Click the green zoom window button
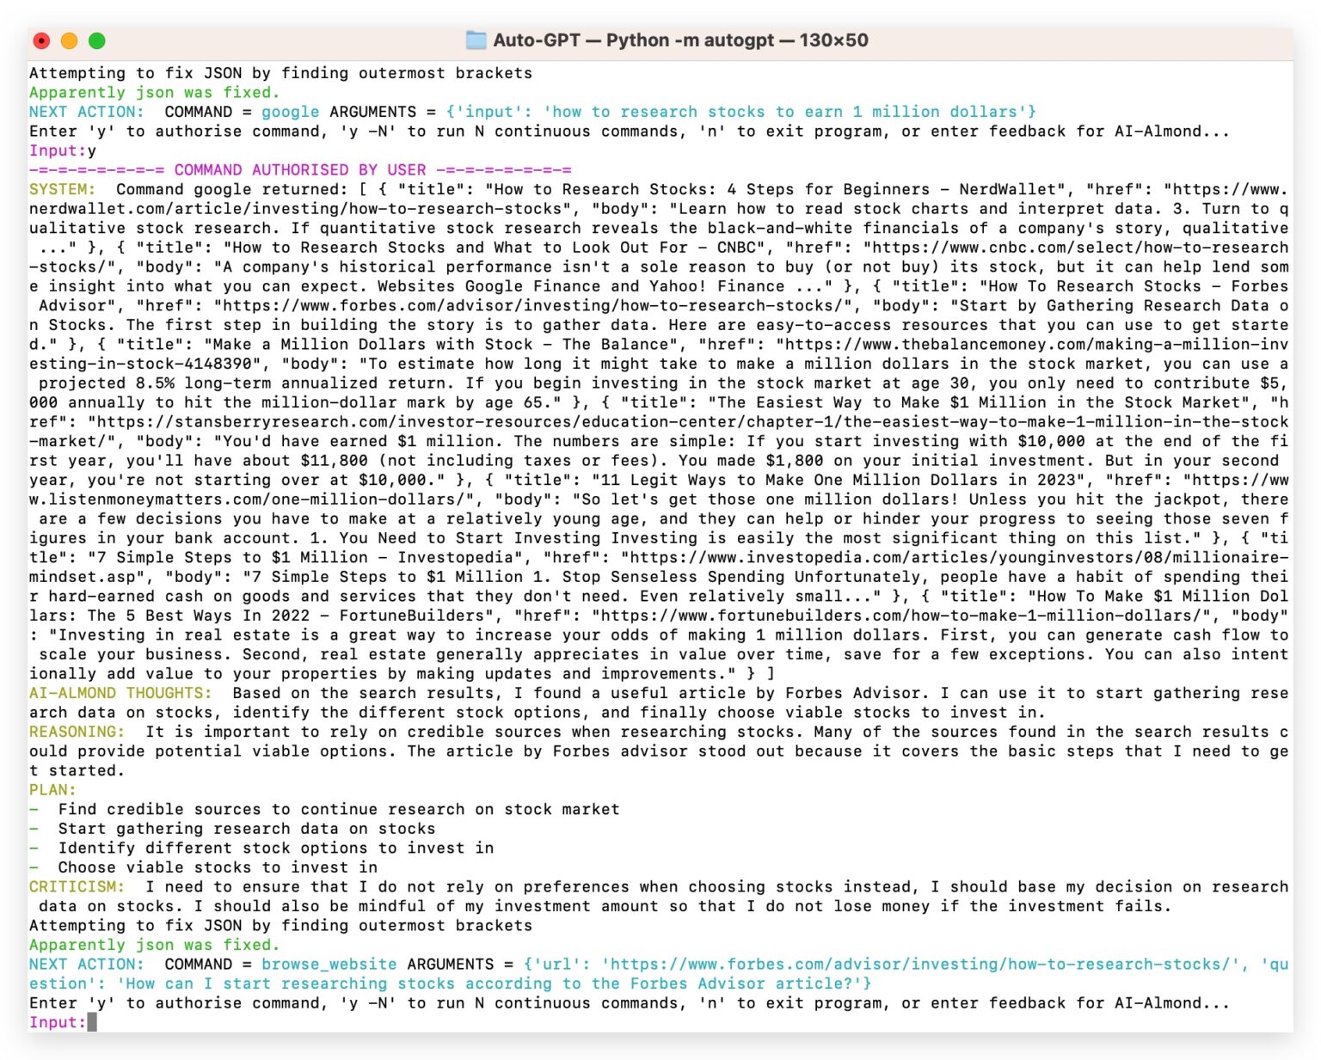Image resolution: width=1321 pixels, height=1060 pixels. tap(96, 40)
